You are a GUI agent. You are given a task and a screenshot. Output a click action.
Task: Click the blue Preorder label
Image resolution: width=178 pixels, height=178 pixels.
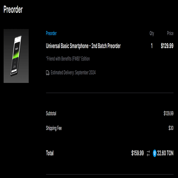51,33
